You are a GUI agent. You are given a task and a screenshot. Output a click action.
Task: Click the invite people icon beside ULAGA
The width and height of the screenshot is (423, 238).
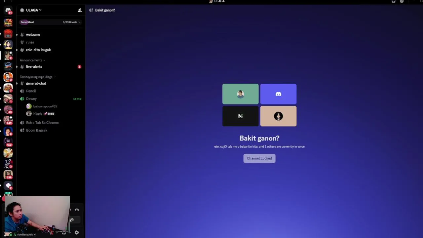(x=80, y=10)
